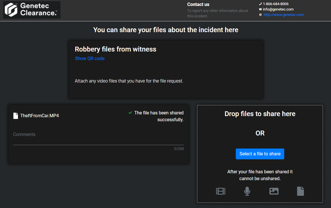Click the image picture icon
The image size is (331, 208).
pyautogui.click(x=274, y=191)
